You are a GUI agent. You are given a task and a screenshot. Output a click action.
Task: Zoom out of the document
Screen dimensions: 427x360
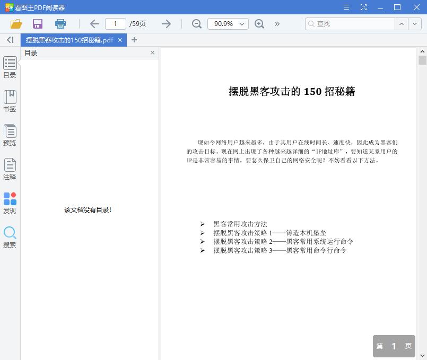(x=197, y=24)
